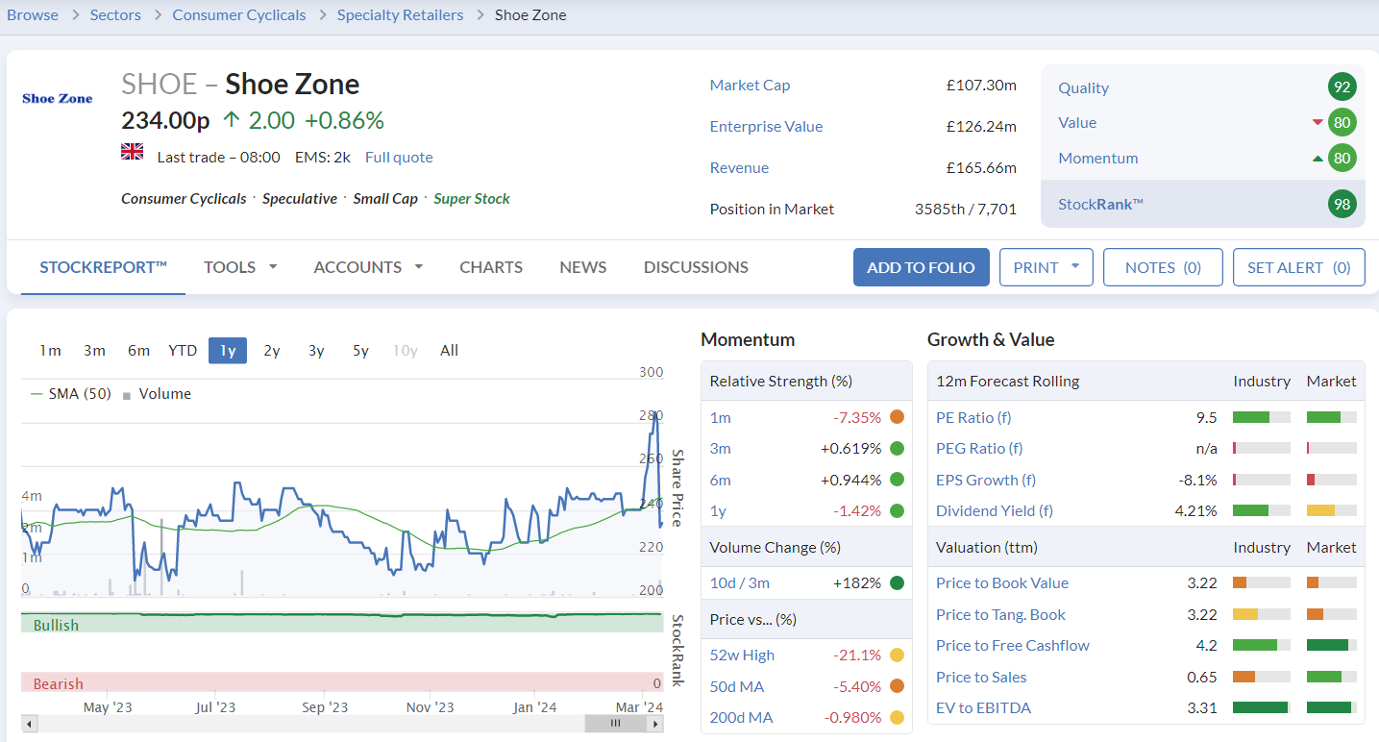
Task: Open the NEWS tab
Action: (583, 267)
